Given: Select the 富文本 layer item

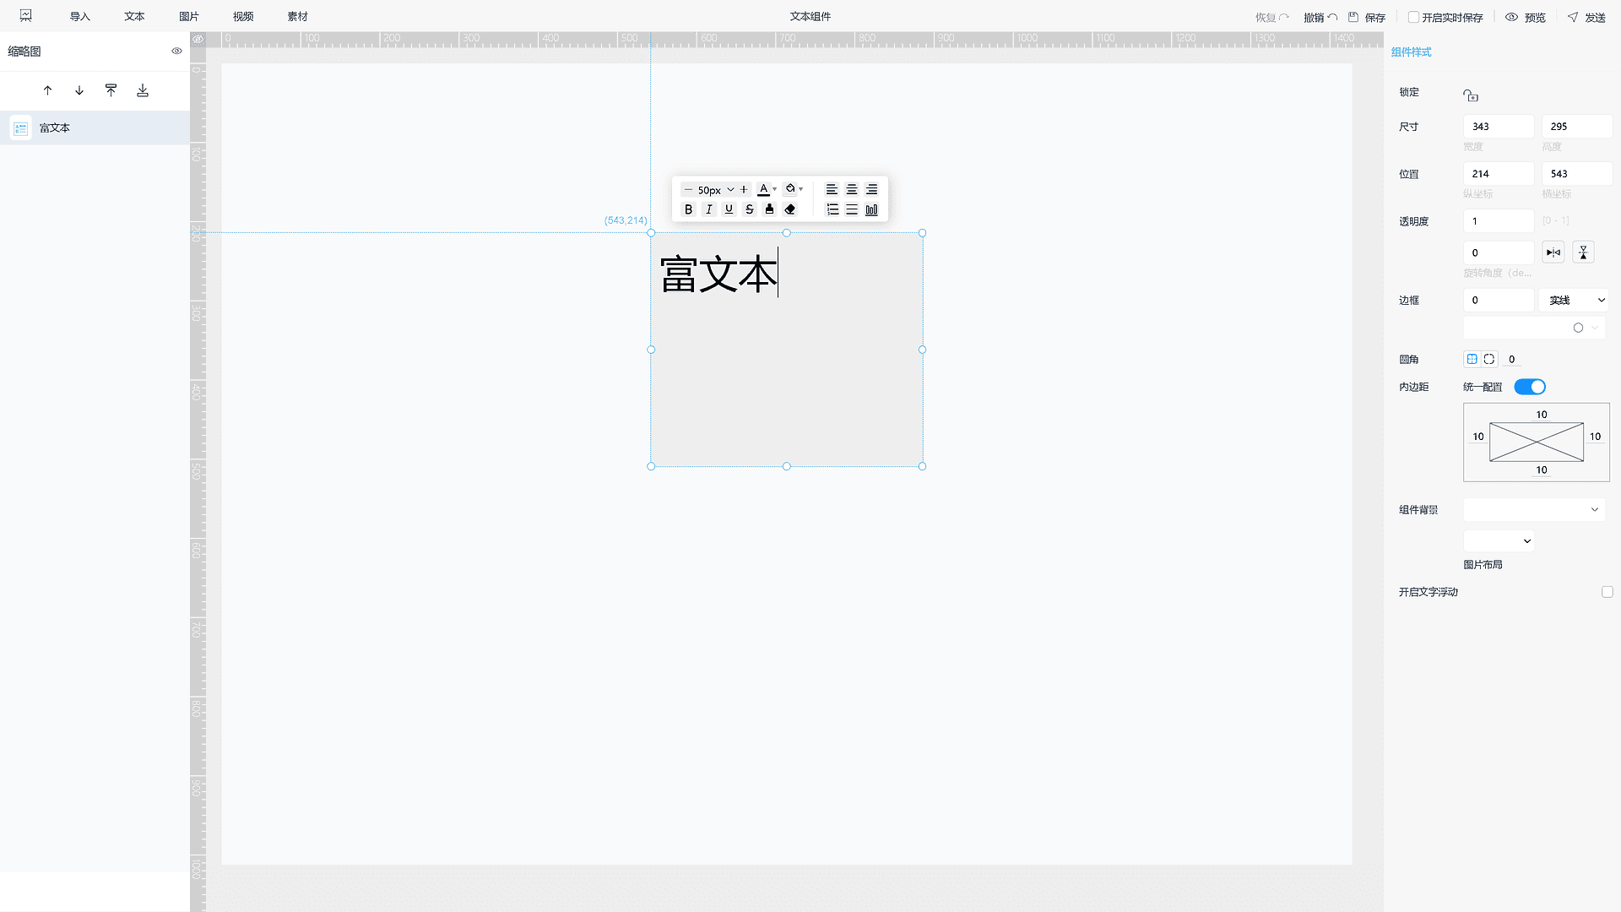Looking at the screenshot, I should (x=95, y=128).
